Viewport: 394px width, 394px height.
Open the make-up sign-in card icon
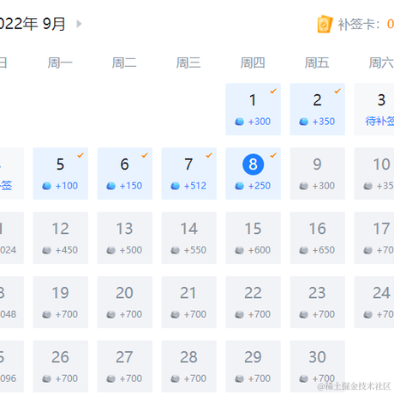click(x=325, y=24)
